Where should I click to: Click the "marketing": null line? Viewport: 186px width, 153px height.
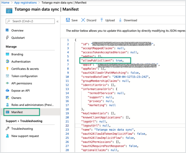click(102, 105)
